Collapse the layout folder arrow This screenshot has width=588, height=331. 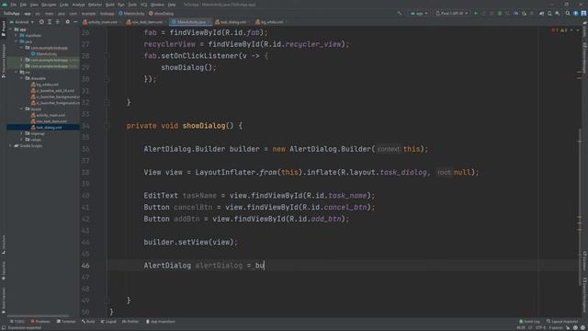[x=22, y=108]
